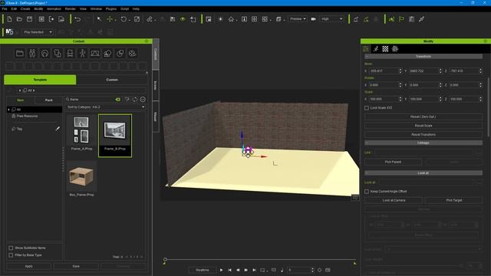The width and height of the screenshot is (491, 276).
Task: Activate the Move tool
Action: 110,19
